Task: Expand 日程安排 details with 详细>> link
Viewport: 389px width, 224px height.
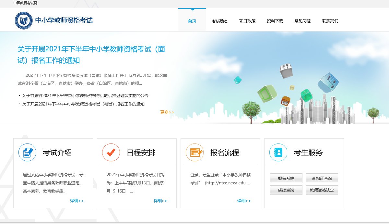Action: 160,201
